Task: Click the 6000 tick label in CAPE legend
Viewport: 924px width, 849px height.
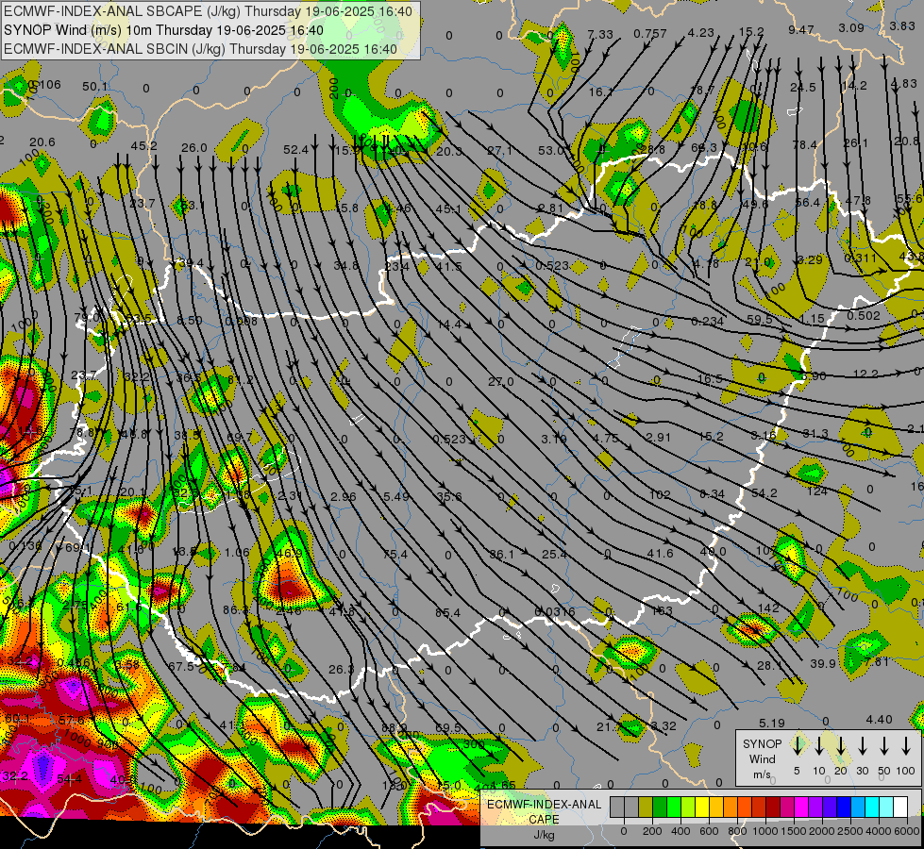Action: tap(907, 831)
